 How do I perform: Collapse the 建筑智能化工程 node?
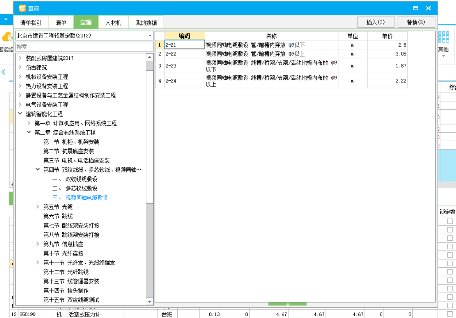20,114
